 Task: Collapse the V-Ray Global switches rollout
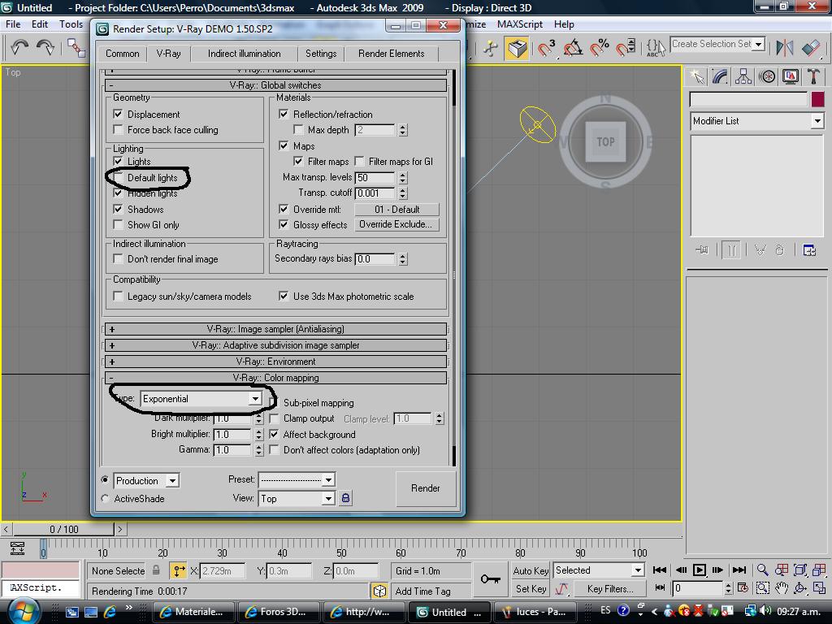(x=275, y=84)
